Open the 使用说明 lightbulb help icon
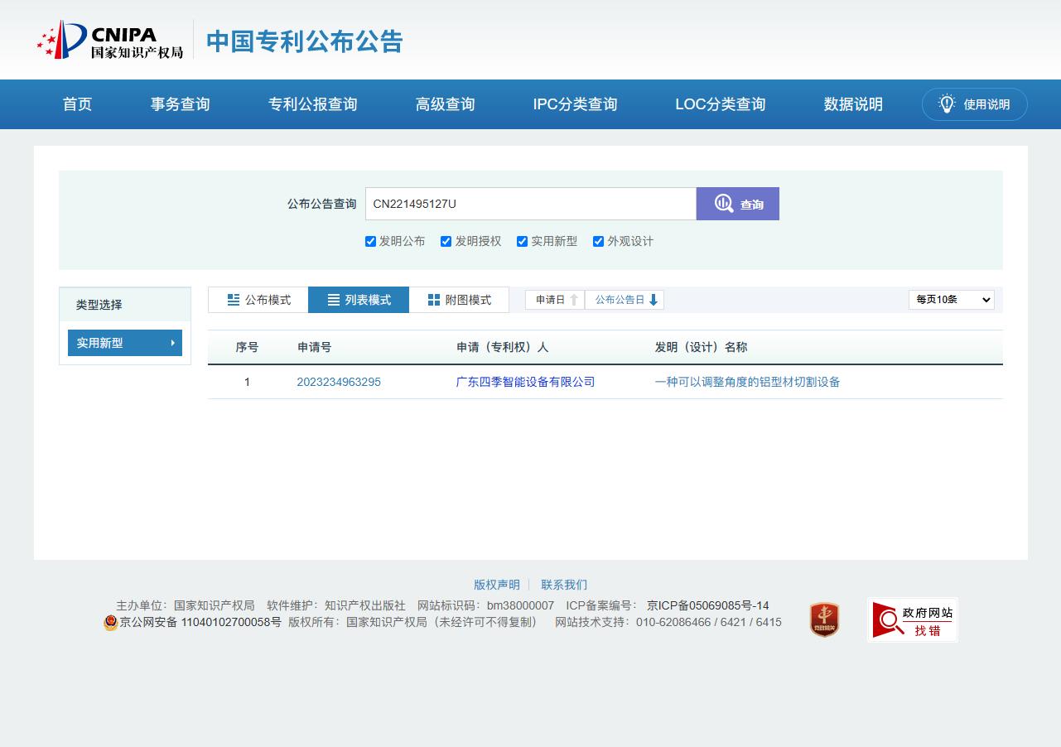This screenshot has width=1061, height=747. (946, 104)
